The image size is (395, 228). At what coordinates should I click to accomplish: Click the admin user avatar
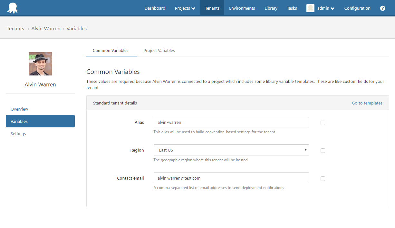tap(310, 8)
